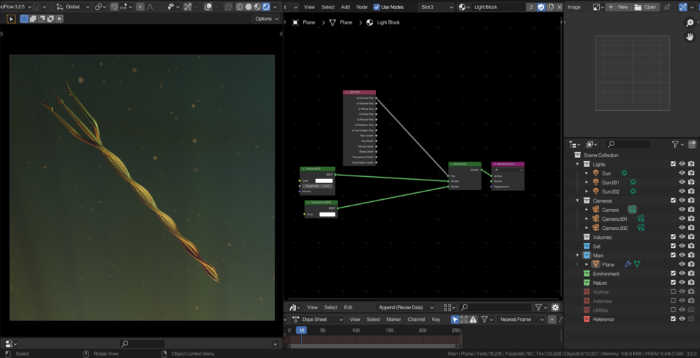Image resolution: width=700 pixels, height=358 pixels.
Task: Pin the image in Image editor
Action: [667, 7]
